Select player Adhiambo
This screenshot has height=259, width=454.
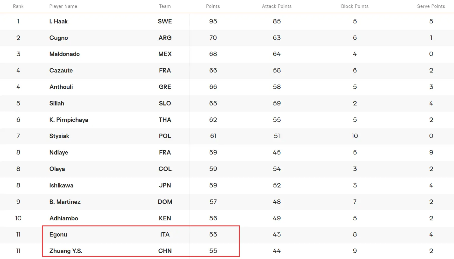click(64, 218)
